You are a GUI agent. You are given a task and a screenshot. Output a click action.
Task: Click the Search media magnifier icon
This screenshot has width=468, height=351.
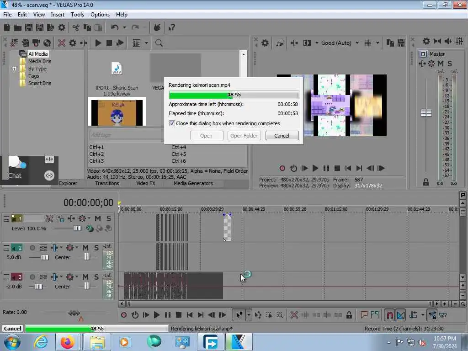pos(159,43)
